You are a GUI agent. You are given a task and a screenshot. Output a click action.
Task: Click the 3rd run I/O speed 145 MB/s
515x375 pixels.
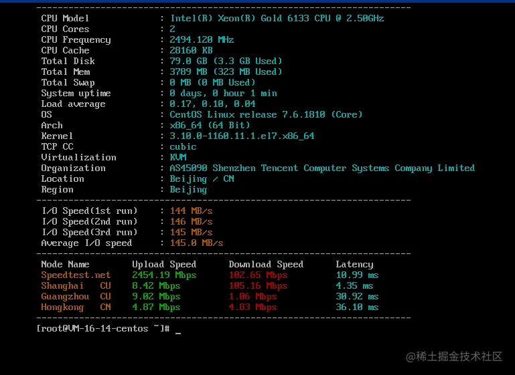191,232
